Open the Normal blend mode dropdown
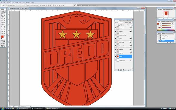 (119, 23)
